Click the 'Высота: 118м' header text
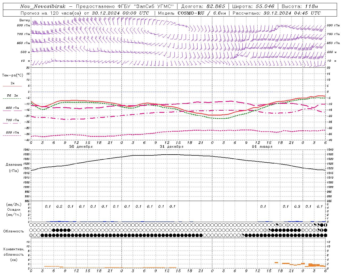341x273 pixels. (300, 6)
